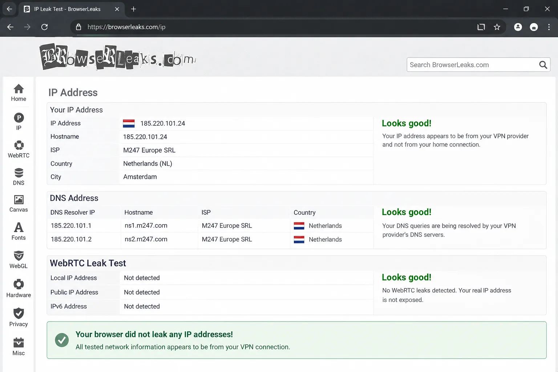Focus the Search BrowserLeaks.com field
Viewport: 558px width, 372px height.
pos(478,65)
